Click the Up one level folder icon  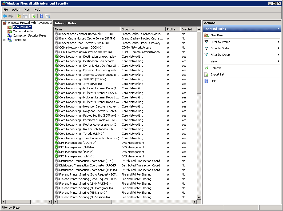[19, 16]
